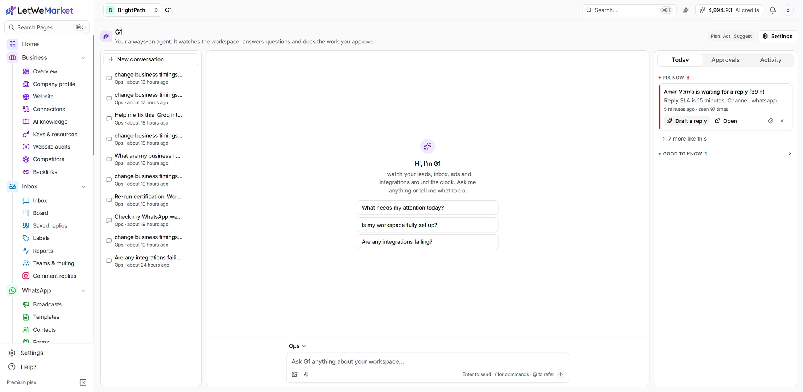The image size is (803, 392).
Task: Open Saved replies page
Action: pyautogui.click(x=50, y=226)
